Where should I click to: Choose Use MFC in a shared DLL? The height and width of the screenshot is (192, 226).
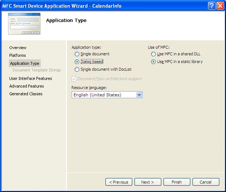click(x=153, y=54)
